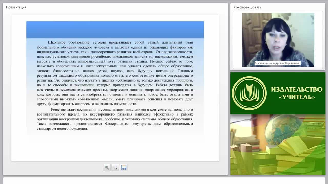Image resolution: width=328 pixels, height=184 pixels.
Task: Zoom out the presentation slide
Action: point(115,168)
